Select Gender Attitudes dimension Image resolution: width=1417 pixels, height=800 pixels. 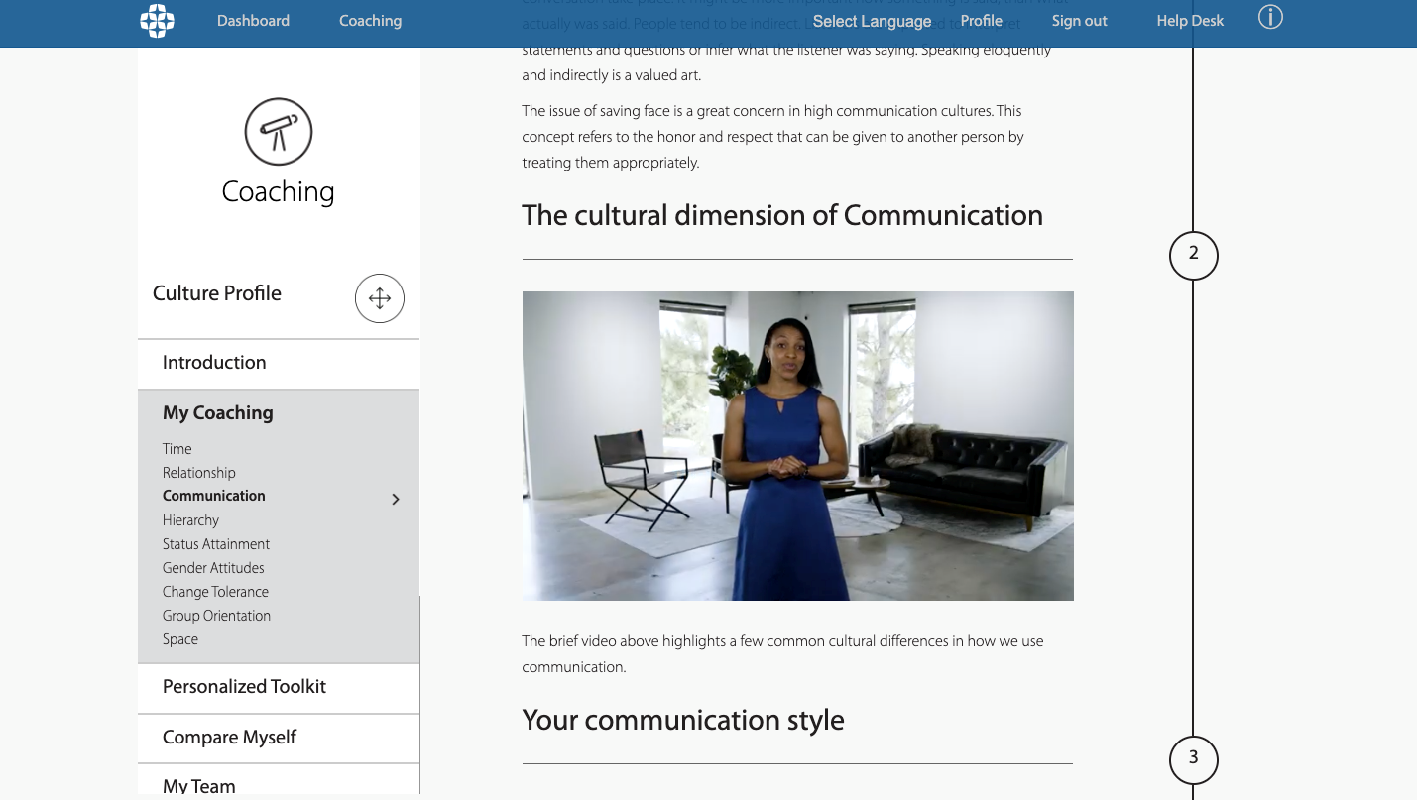213,568
